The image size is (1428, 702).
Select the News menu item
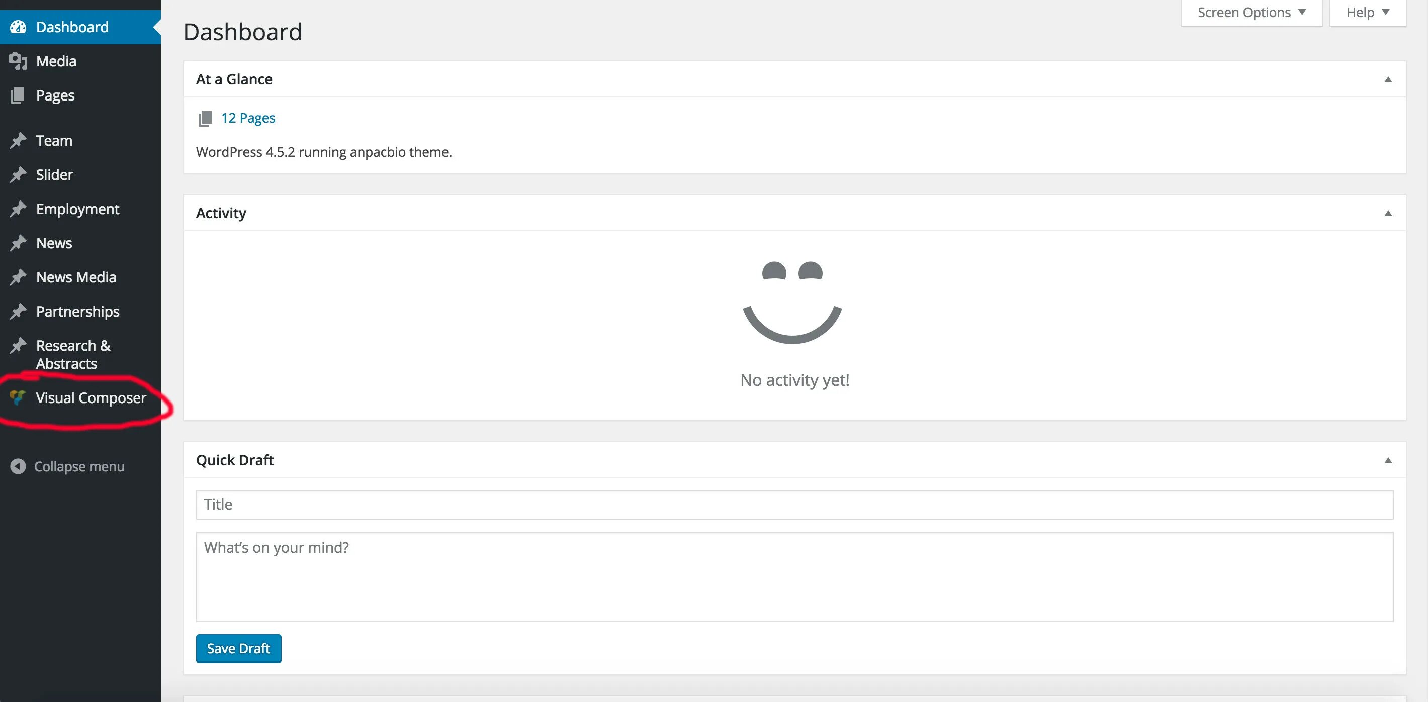54,242
